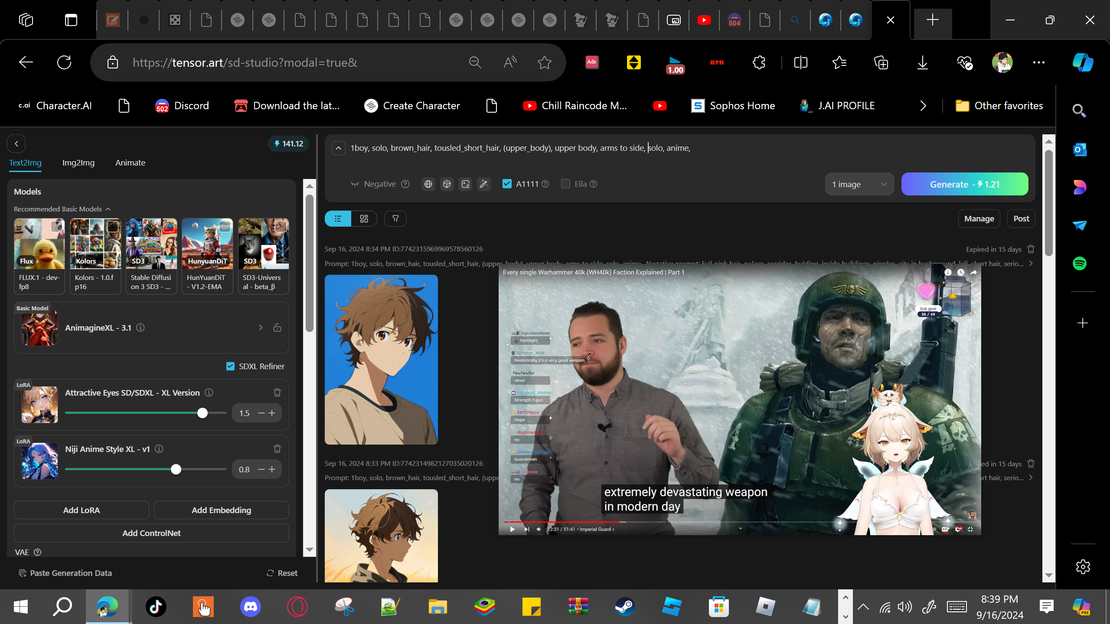Switch to the Img2Img tab
Screen dimensions: 1110x624
point(78,163)
